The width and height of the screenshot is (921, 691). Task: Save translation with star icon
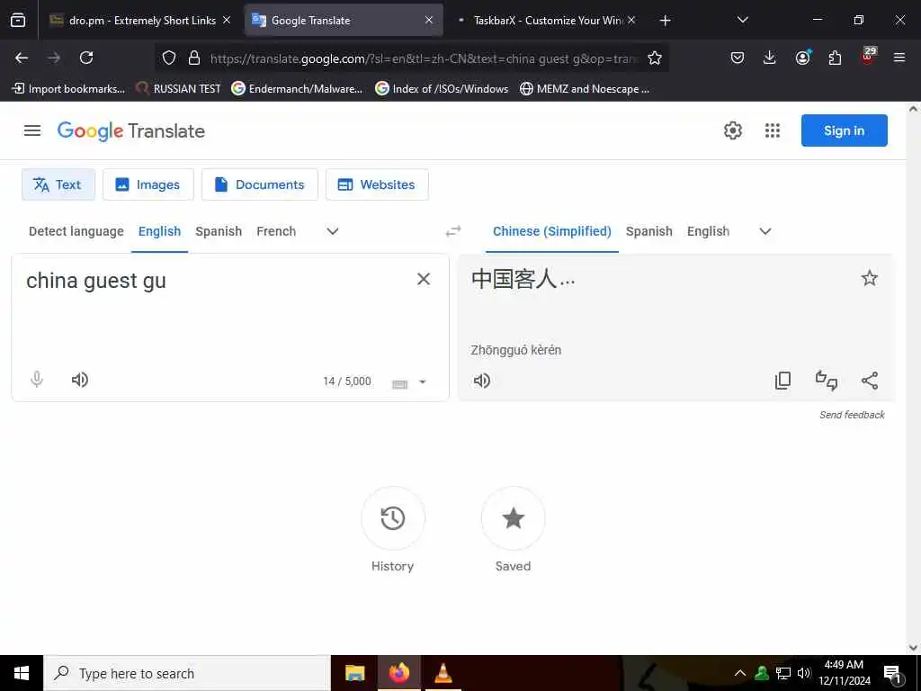(x=870, y=278)
